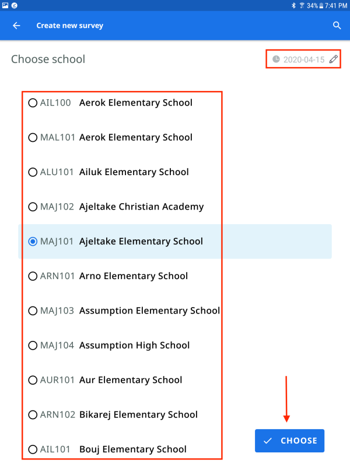Tap the image notification icon in status bar
The height and width of the screenshot is (467, 350).
pos(5,5)
